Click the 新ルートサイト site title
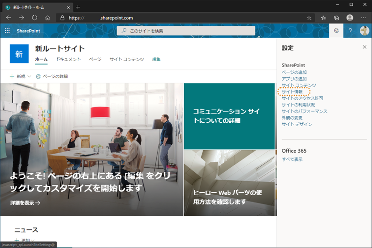 [x=60, y=48]
